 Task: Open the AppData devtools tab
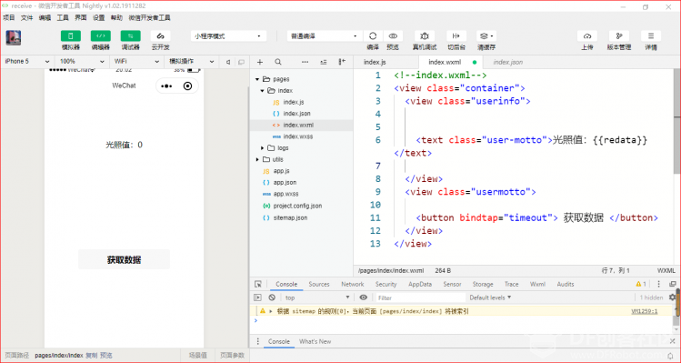[x=420, y=284]
